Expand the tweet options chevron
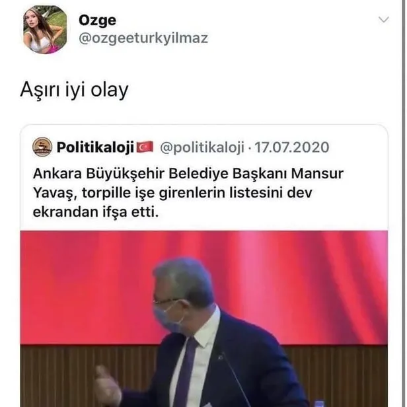This screenshot has width=407, height=407. (383, 20)
